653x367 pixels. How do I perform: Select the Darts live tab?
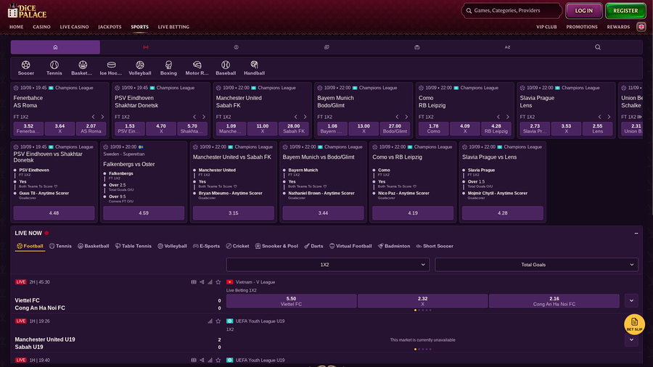coord(313,247)
